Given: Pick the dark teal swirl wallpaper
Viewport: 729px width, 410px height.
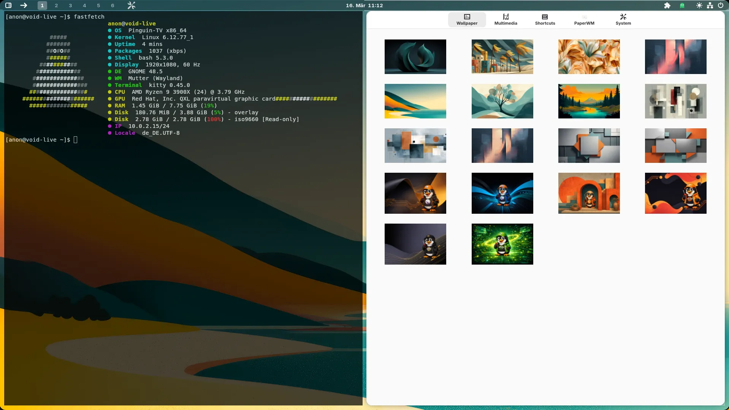Looking at the screenshot, I should 415,57.
